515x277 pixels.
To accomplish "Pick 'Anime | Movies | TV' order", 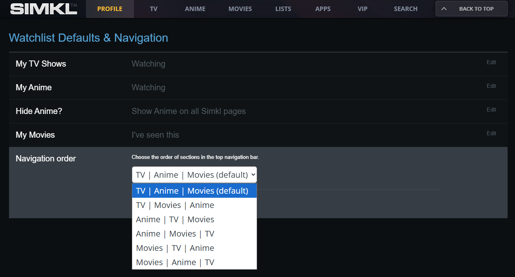I will [x=175, y=234].
